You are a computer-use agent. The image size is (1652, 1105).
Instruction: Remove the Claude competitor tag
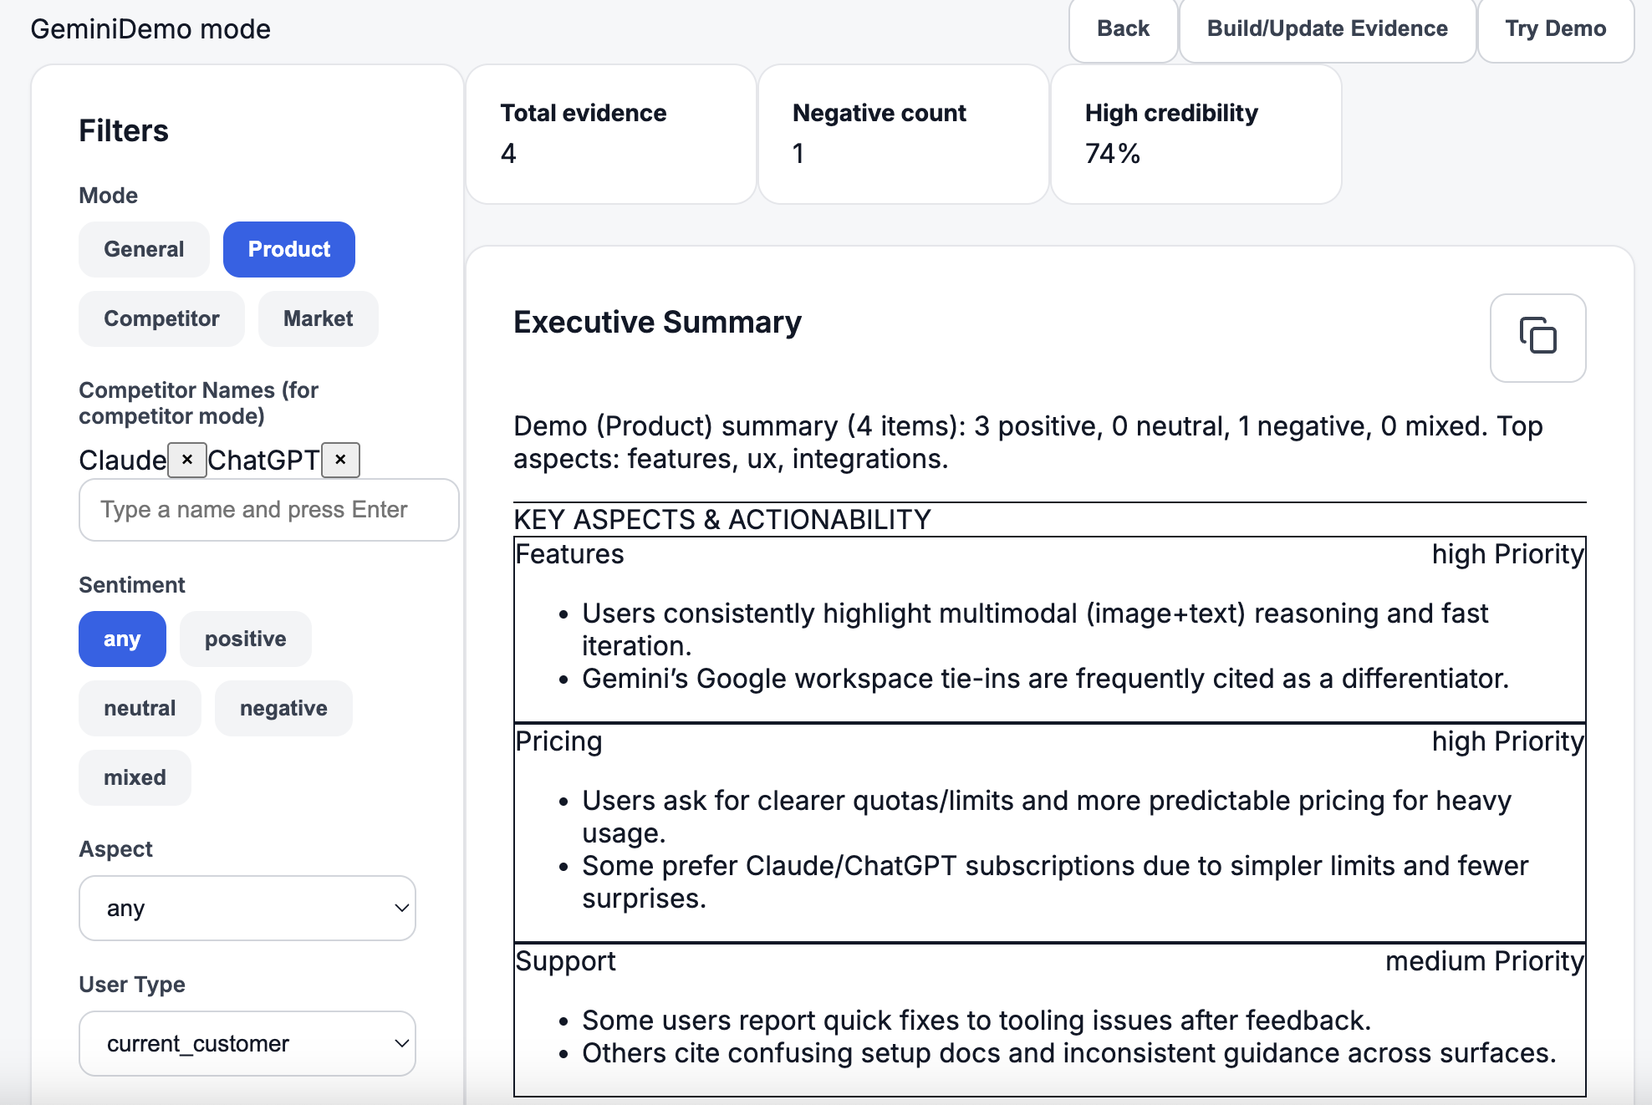coord(187,460)
